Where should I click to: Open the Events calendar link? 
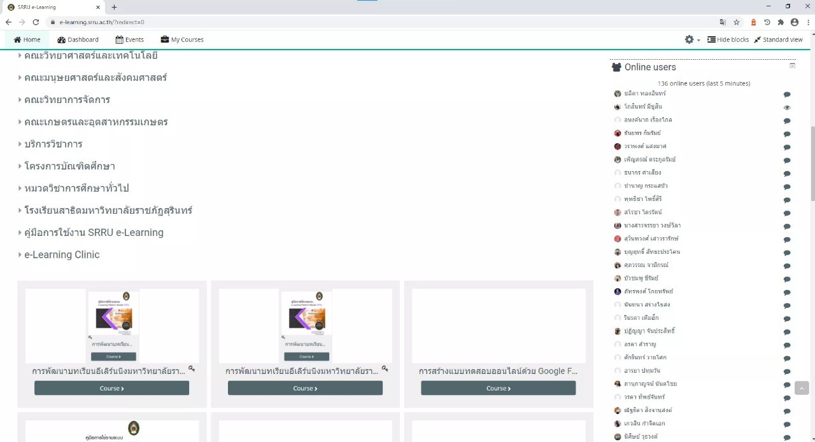coord(129,39)
